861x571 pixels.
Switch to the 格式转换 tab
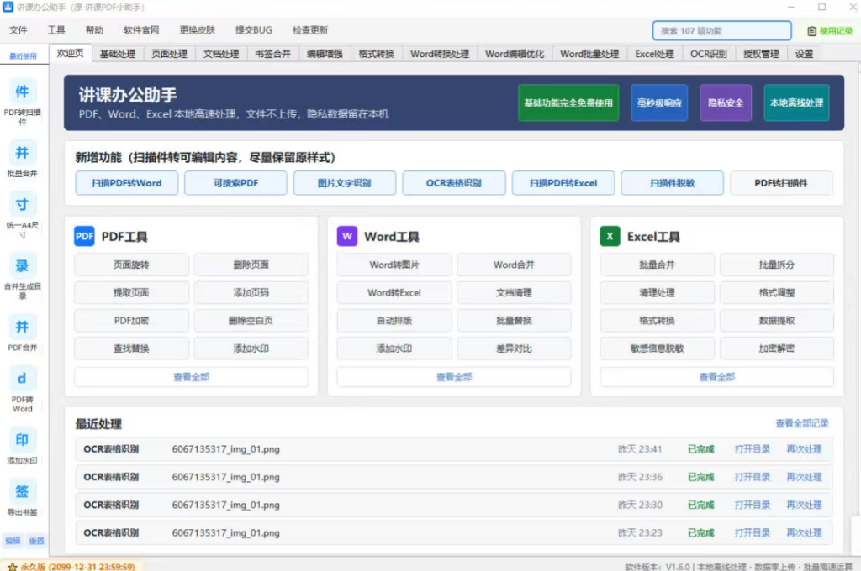pyautogui.click(x=376, y=54)
